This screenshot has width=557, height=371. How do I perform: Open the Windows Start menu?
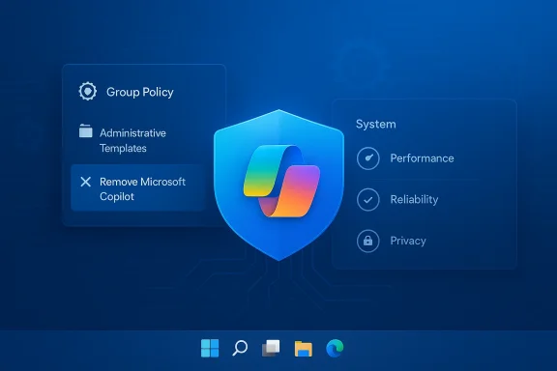click(x=210, y=348)
